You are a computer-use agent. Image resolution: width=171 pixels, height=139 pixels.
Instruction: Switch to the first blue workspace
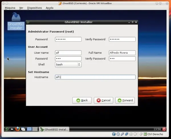pyautogui.click(x=29, y=129)
